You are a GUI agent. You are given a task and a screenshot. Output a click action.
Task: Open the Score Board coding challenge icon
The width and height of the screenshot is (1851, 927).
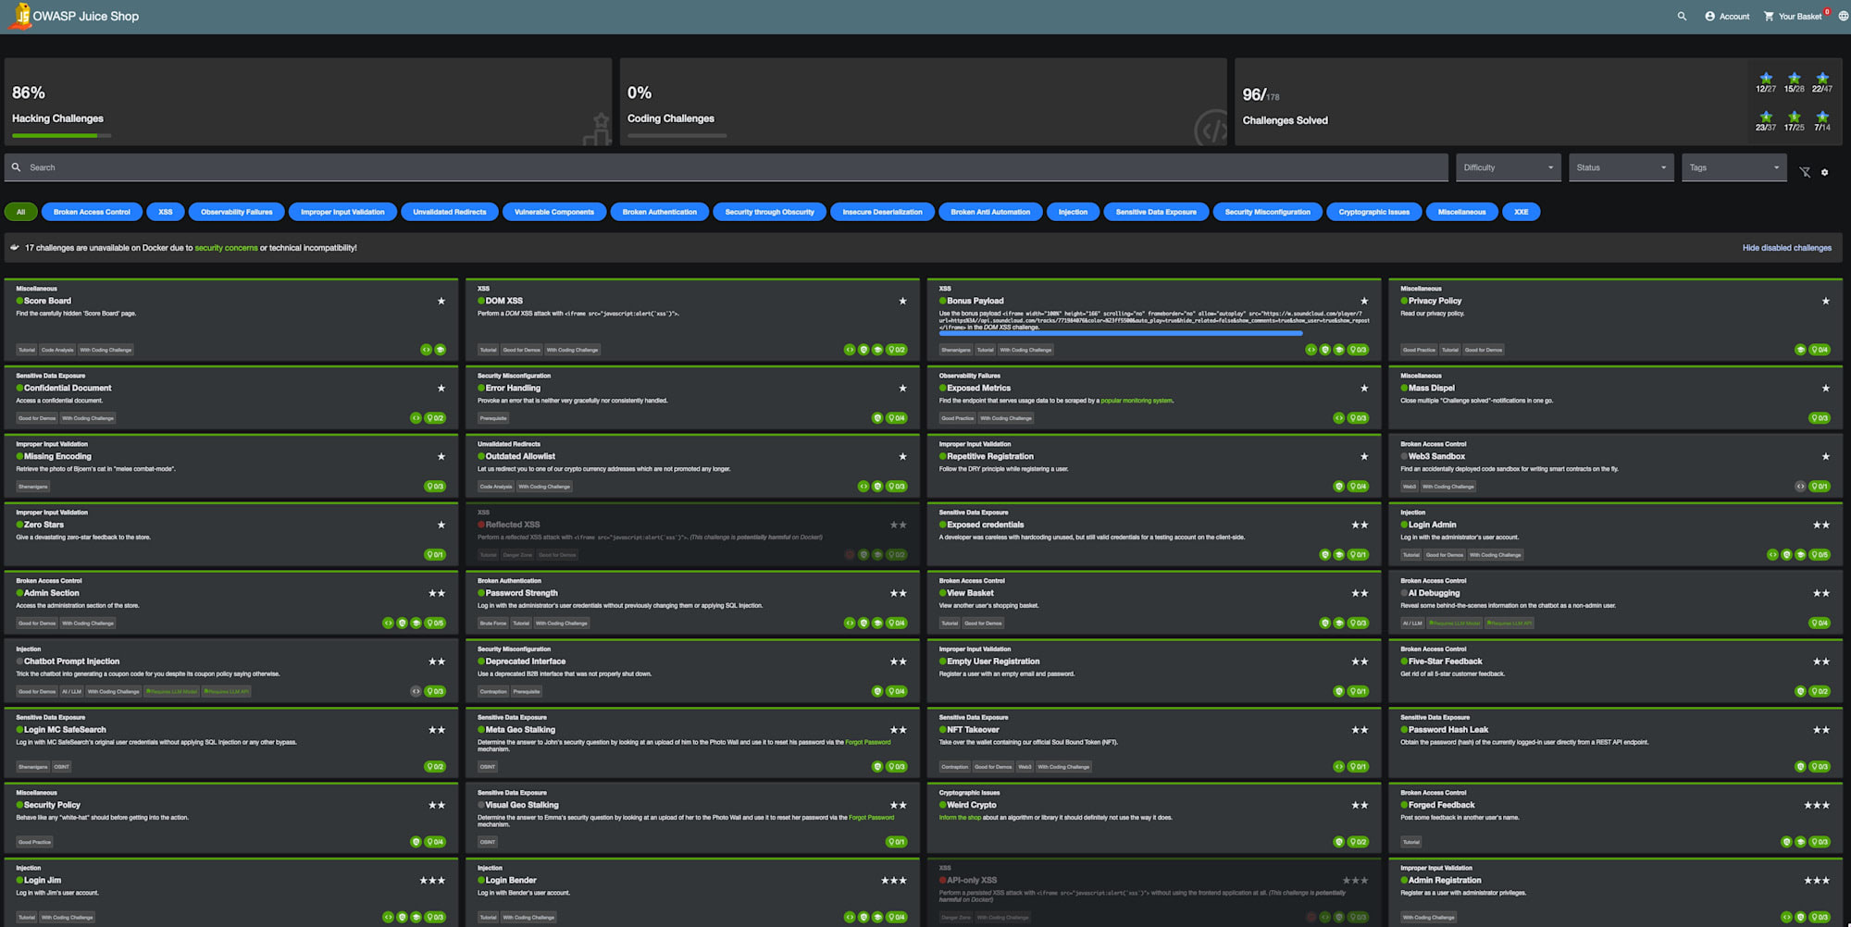click(426, 350)
